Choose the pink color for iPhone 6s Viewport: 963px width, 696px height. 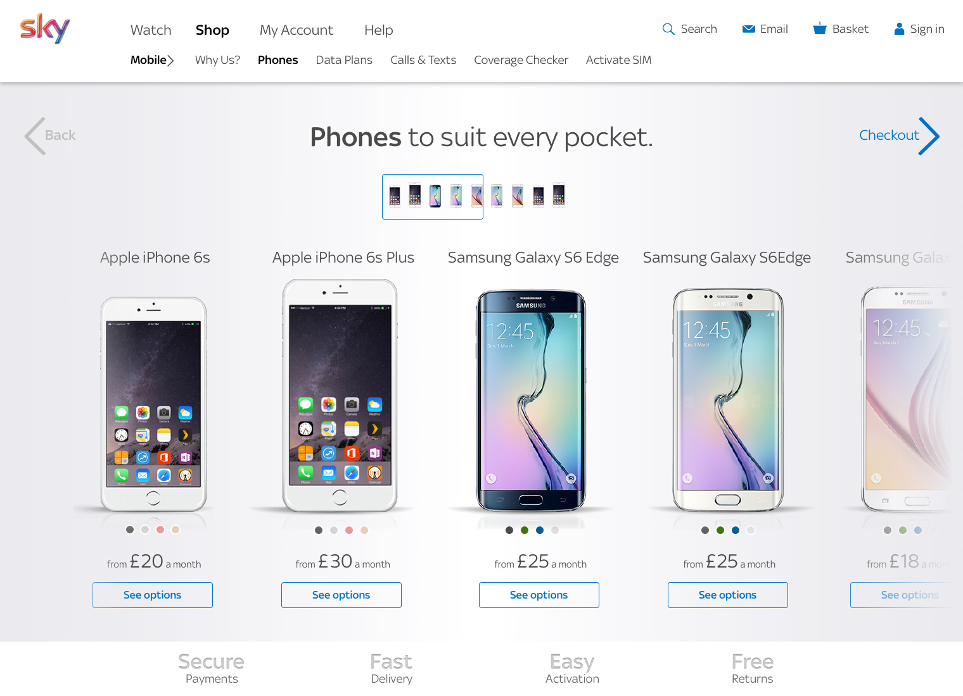[x=160, y=530]
